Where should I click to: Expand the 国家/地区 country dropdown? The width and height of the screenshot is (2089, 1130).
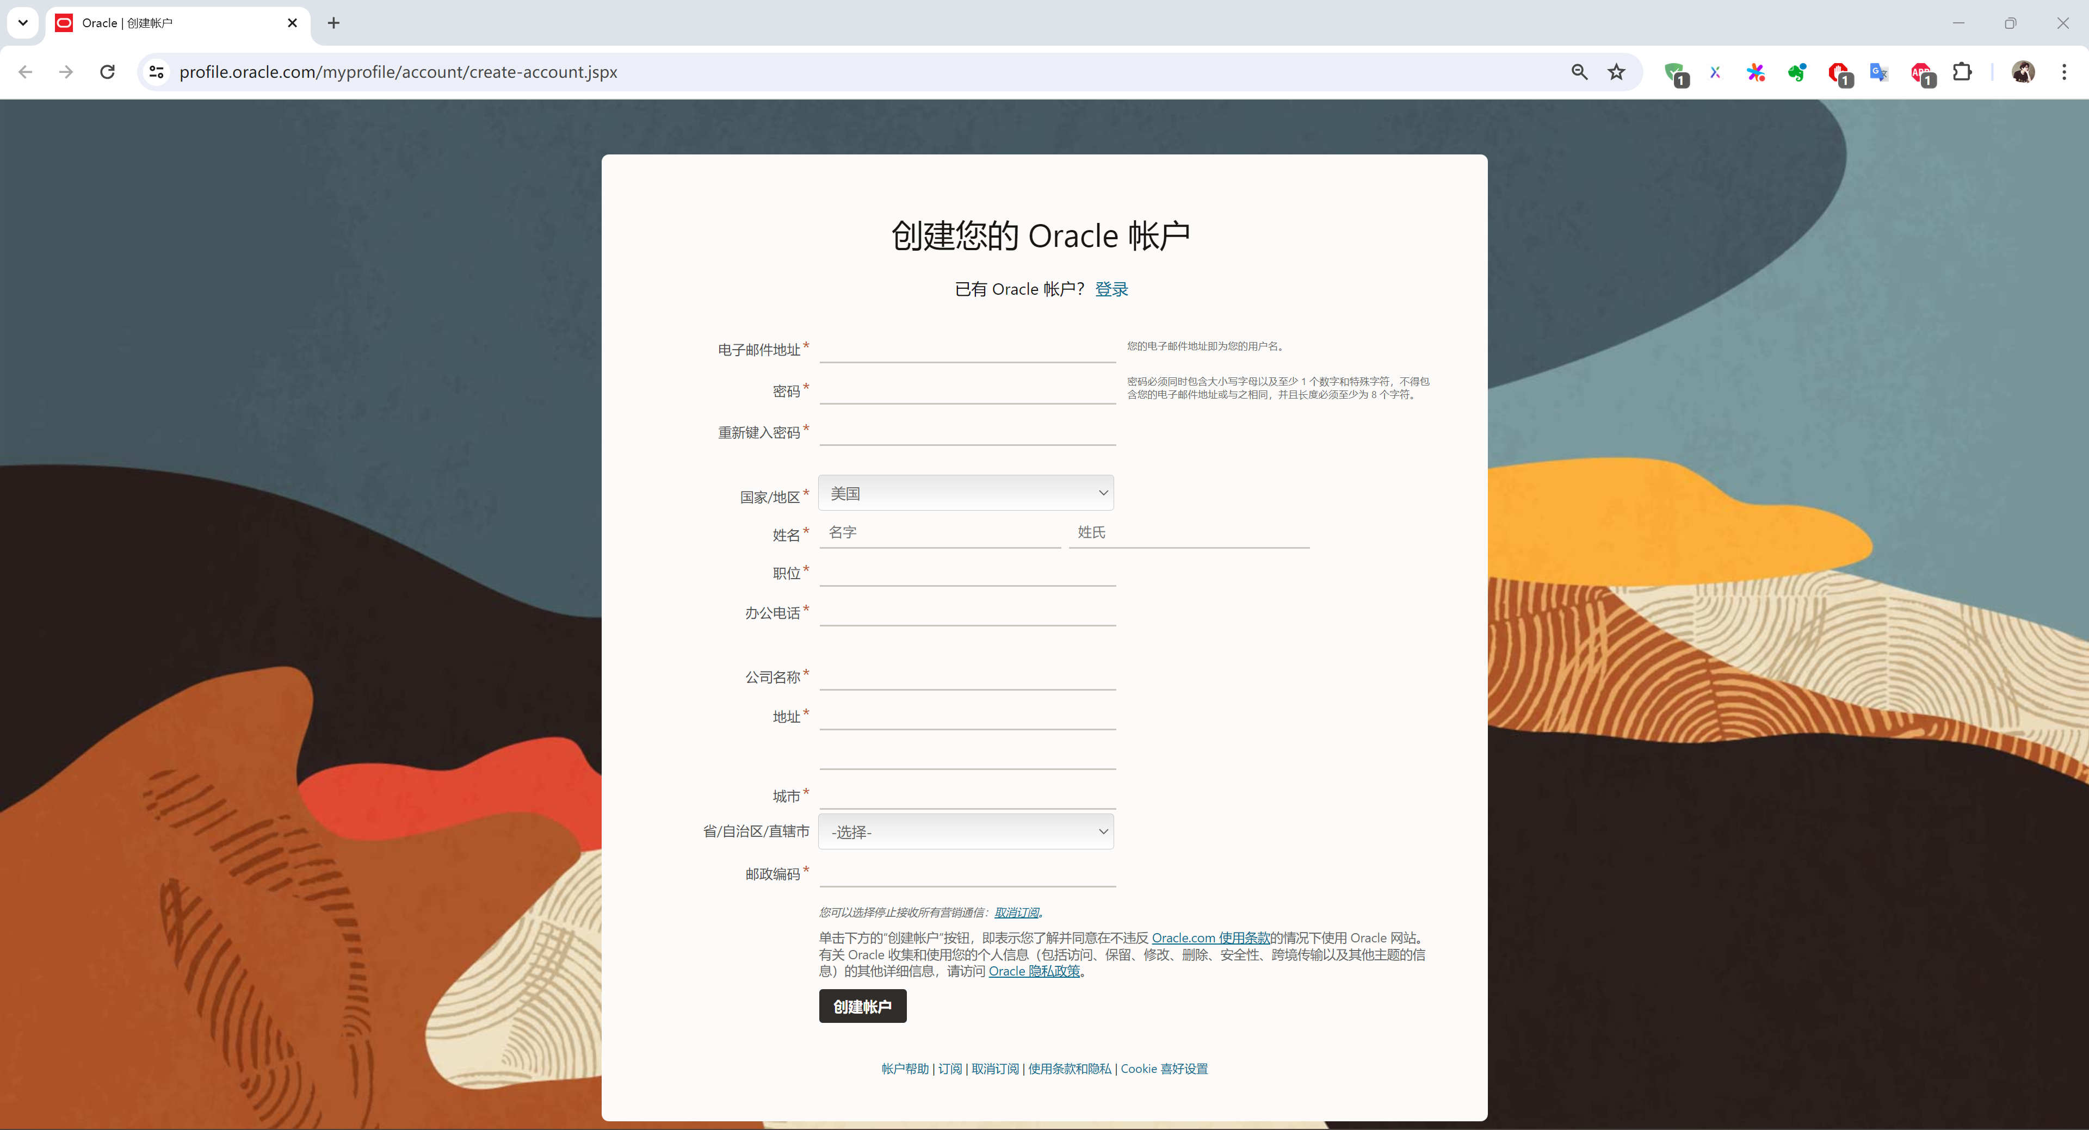965,493
